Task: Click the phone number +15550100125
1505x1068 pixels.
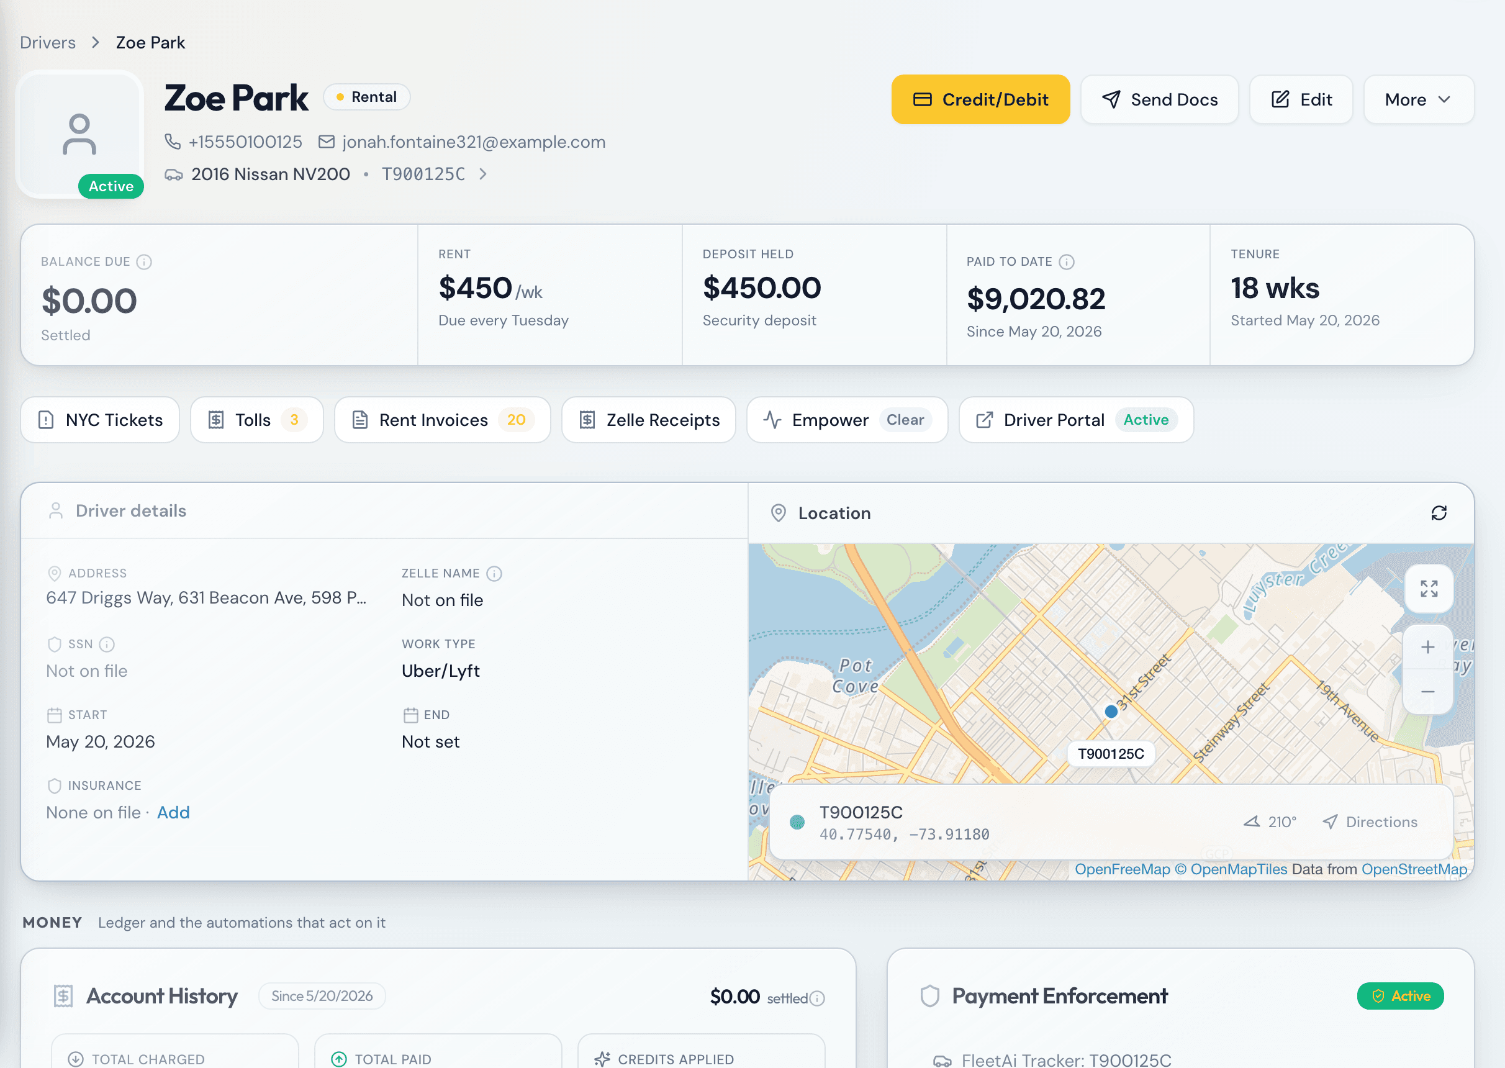Action: point(245,142)
